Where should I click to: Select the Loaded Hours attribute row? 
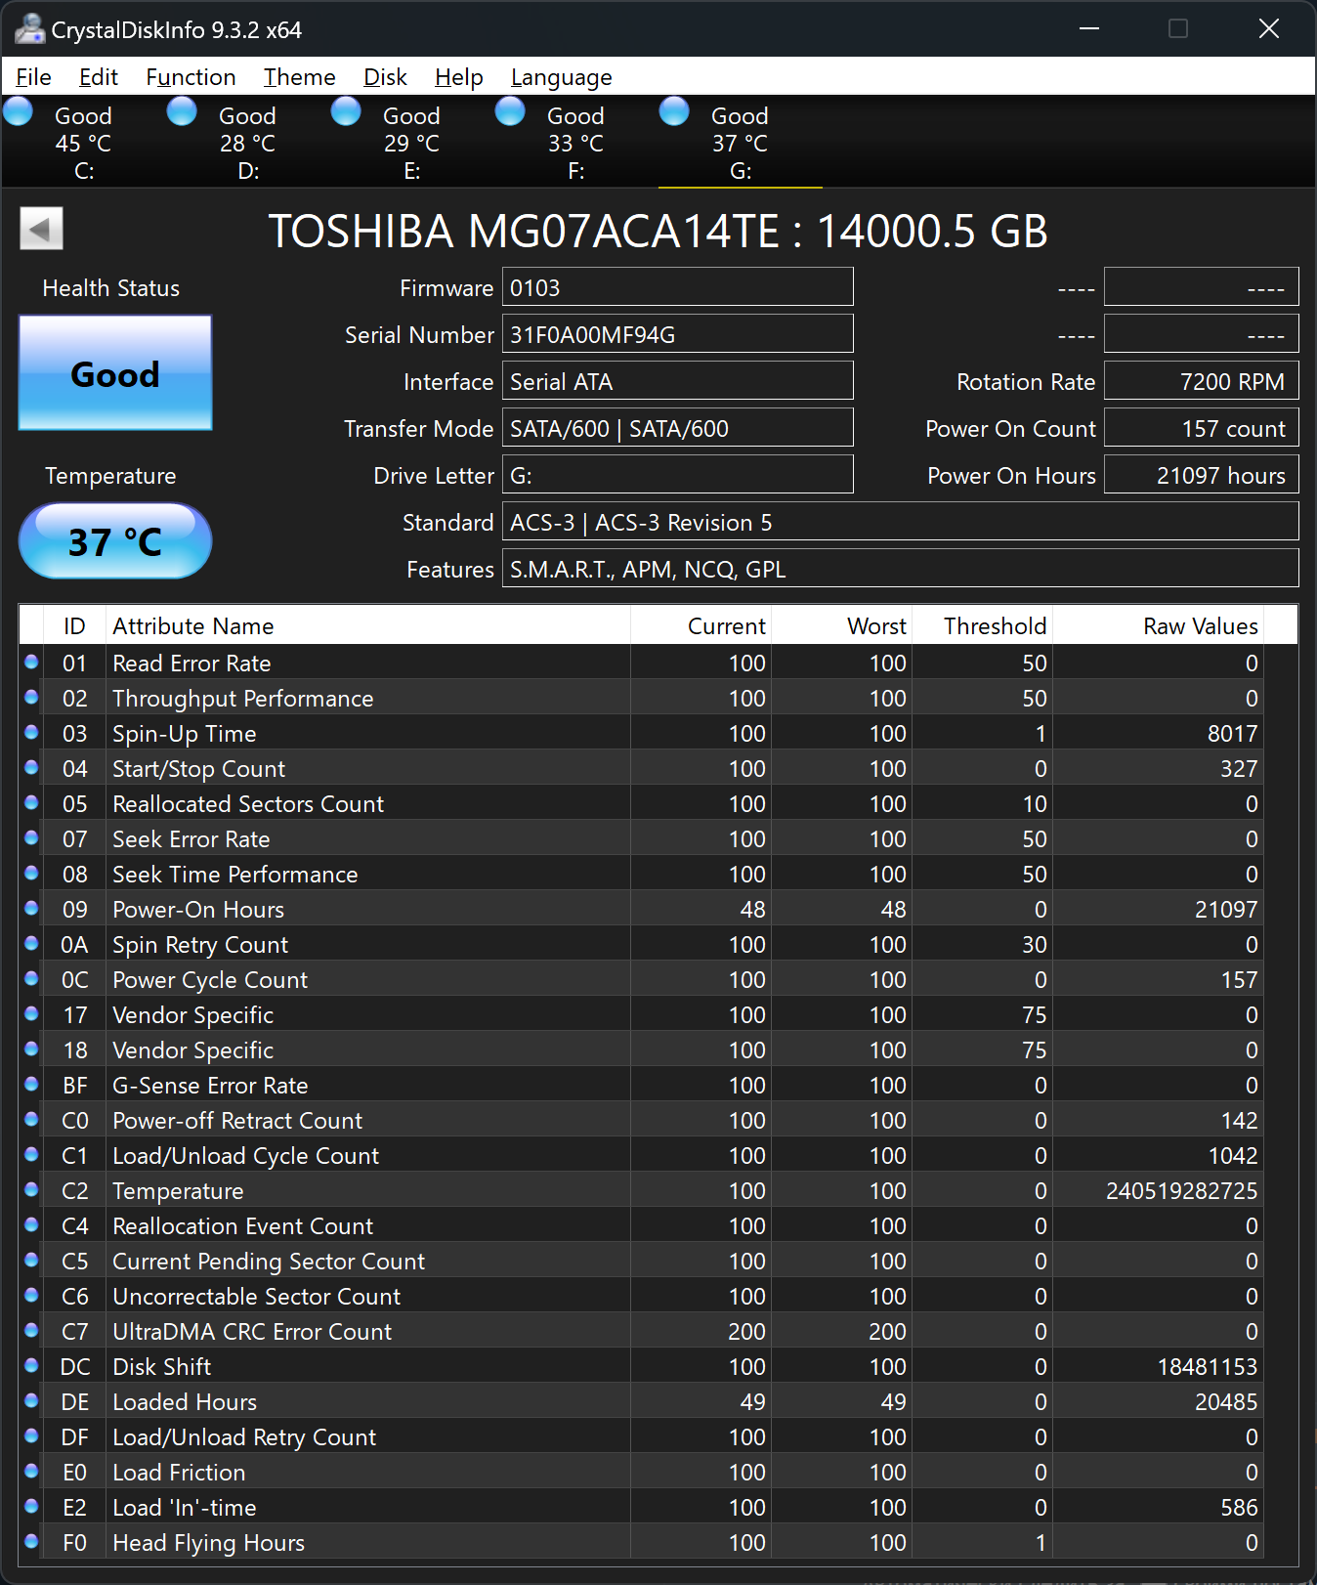point(641,1401)
